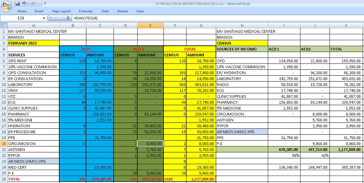
Task: Click the Undo arrow icon
Action: coord(24,3)
